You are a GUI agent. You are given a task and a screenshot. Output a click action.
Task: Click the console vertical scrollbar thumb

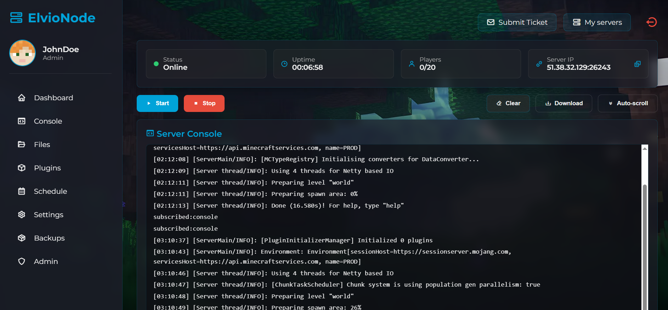coord(645,247)
